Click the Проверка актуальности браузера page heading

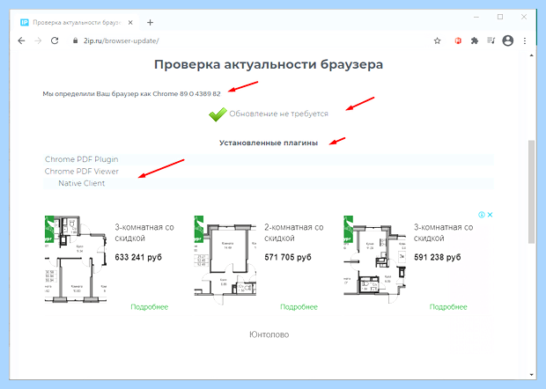click(269, 64)
